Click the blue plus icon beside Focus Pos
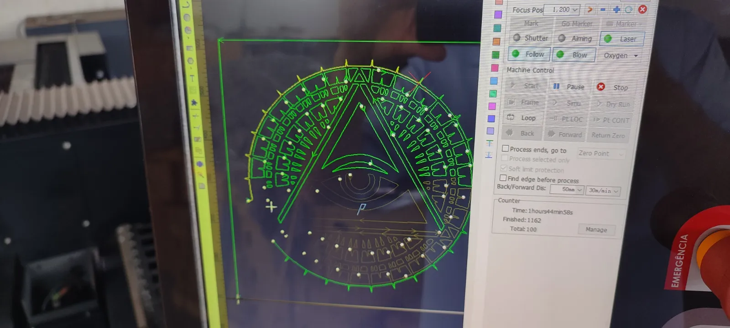 click(616, 9)
